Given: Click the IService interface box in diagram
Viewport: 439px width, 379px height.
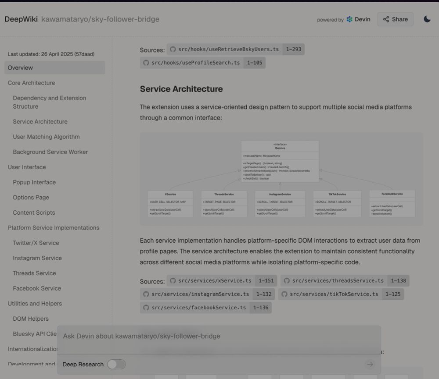Looking at the screenshot, I should (x=280, y=161).
